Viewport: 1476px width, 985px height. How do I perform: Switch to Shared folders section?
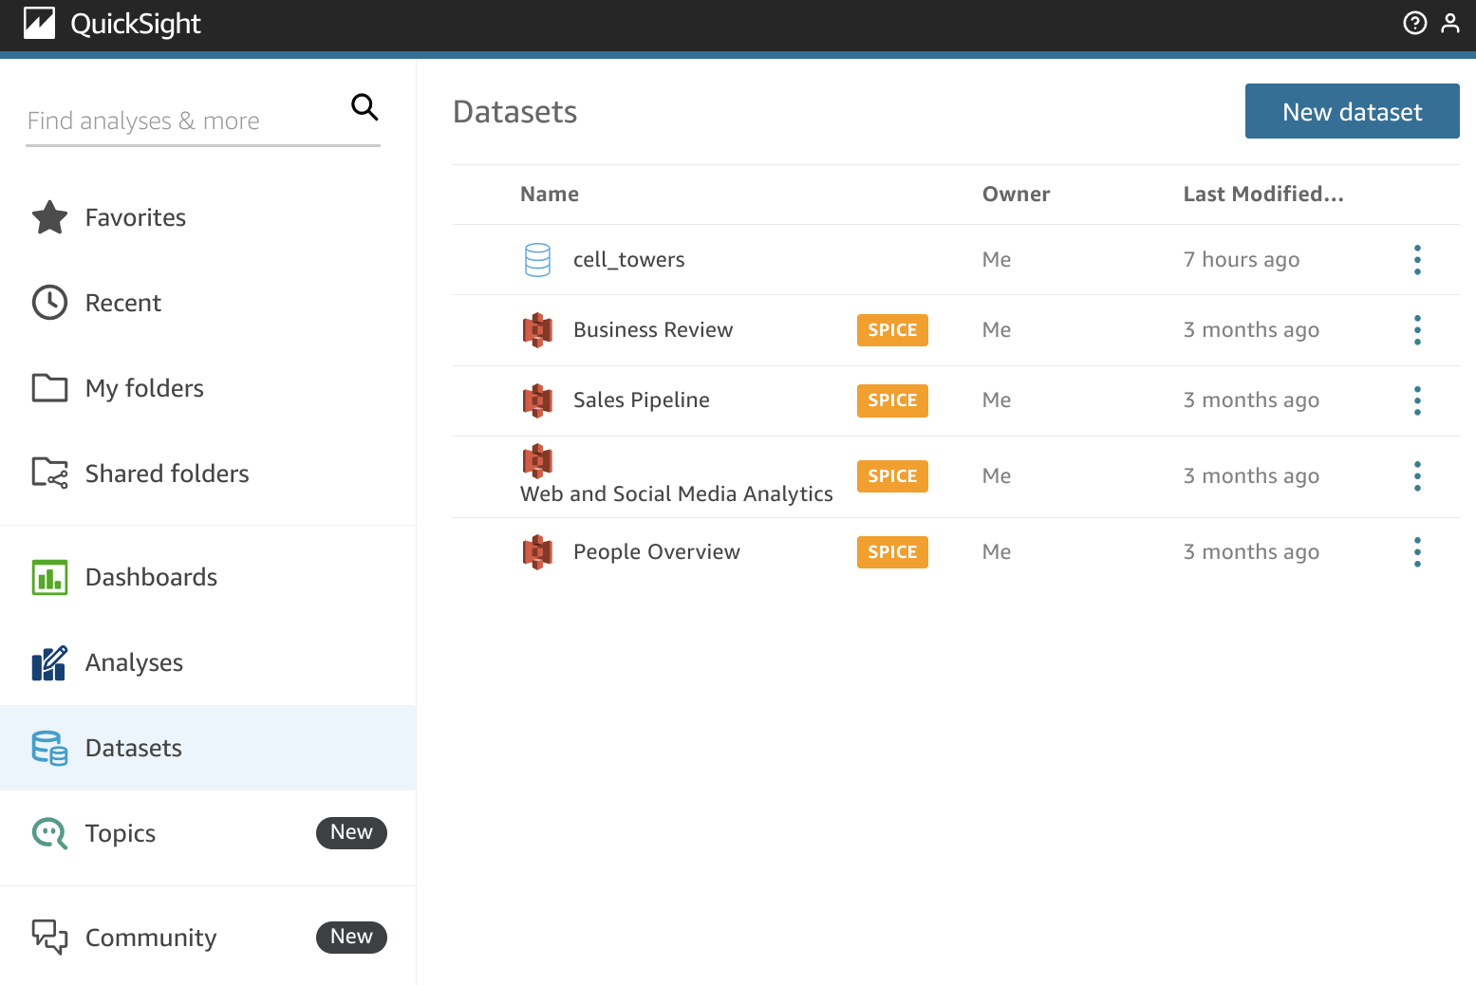click(x=167, y=473)
